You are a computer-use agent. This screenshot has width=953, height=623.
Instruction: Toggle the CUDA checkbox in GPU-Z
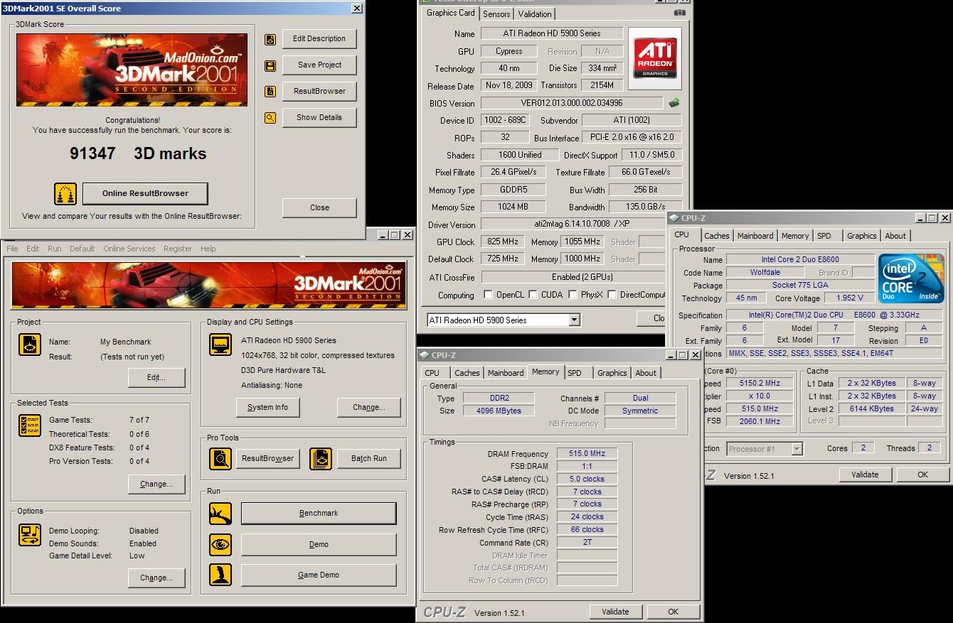532,295
